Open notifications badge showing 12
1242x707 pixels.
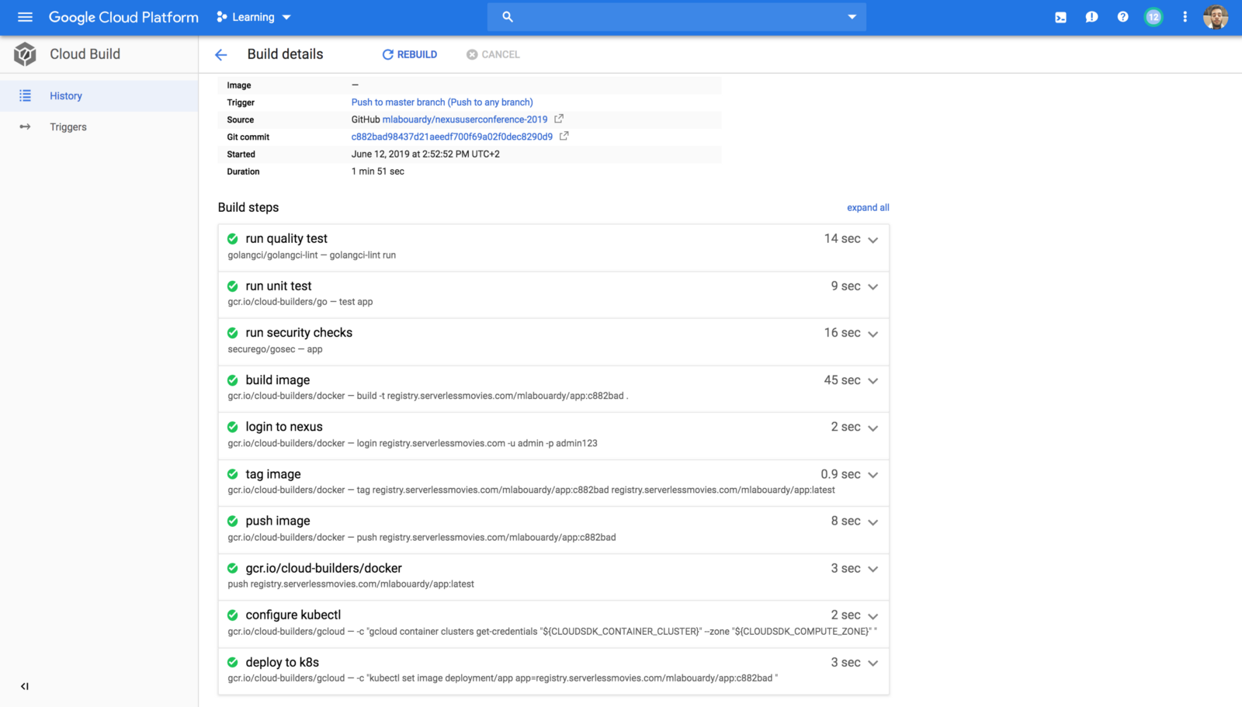[1154, 17]
